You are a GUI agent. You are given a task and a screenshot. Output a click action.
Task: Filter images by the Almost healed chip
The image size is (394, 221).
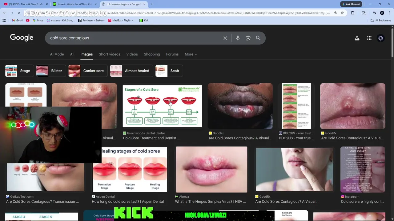coord(131,71)
